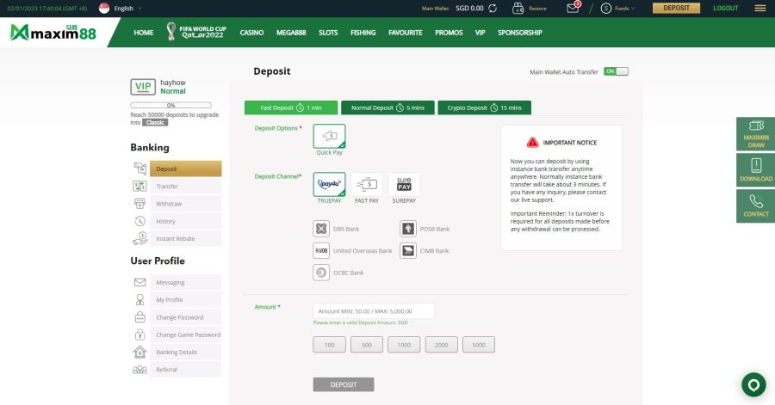This screenshot has height=405, width=775.
Task: Open the English language dropdown
Action: (x=127, y=9)
